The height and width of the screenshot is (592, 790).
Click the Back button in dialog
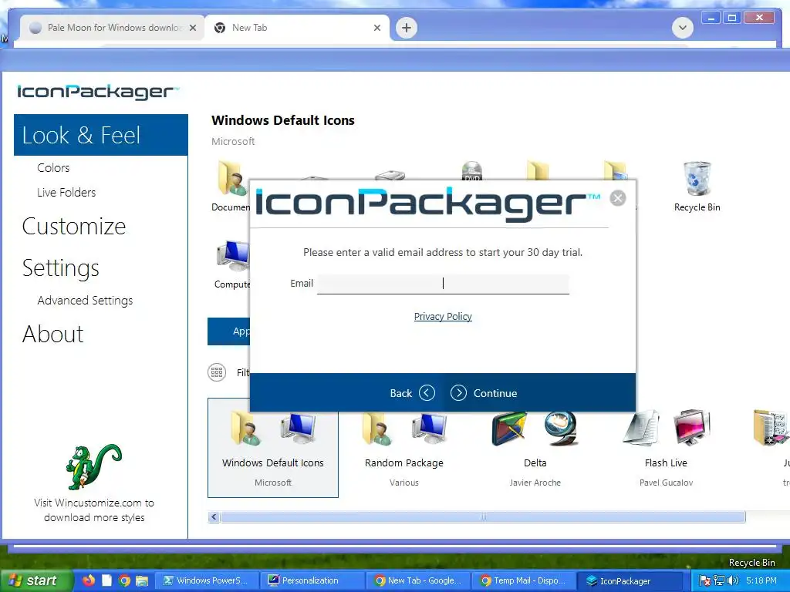coord(412,393)
